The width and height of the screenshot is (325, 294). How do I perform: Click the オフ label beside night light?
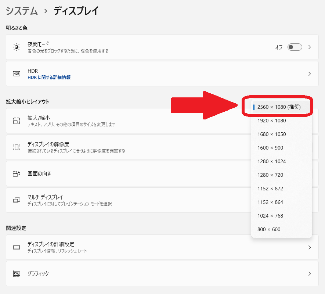[279, 47]
